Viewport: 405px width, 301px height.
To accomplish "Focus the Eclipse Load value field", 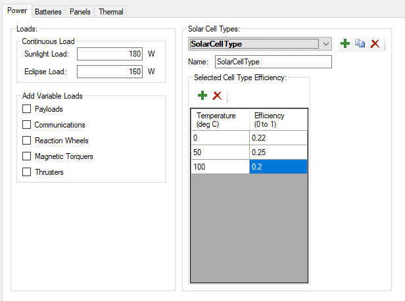I will tap(110, 71).
